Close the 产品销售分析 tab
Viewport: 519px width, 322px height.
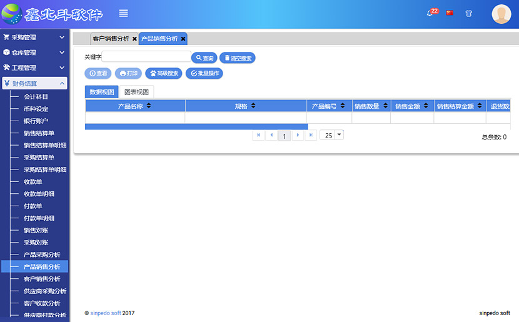pyautogui.click(x=183, y=39)
